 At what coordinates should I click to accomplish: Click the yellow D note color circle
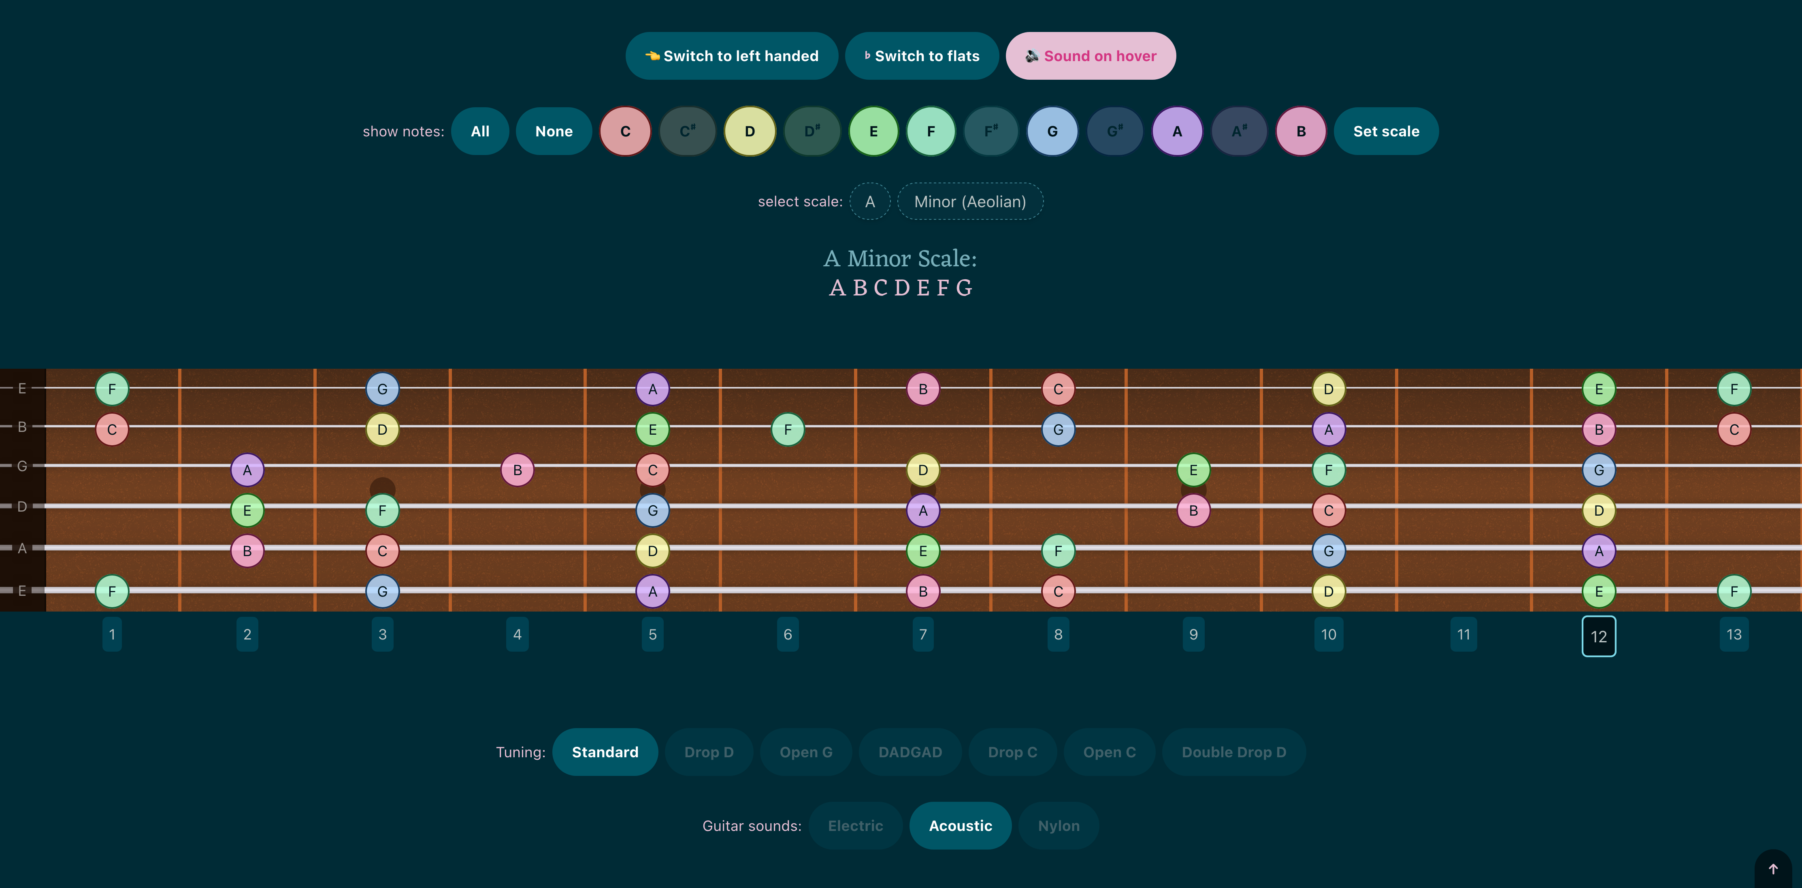750,132
